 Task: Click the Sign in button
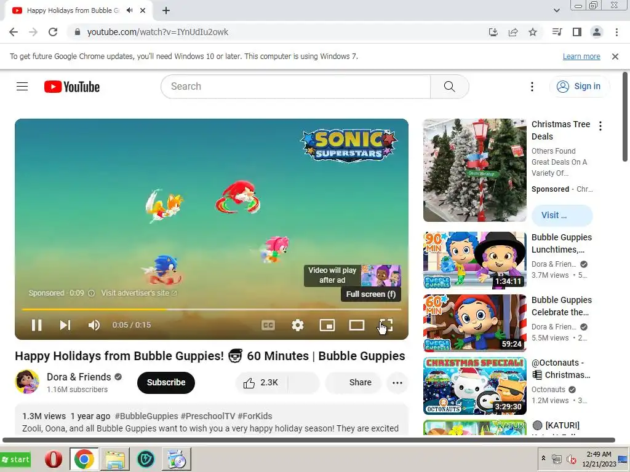579,86
